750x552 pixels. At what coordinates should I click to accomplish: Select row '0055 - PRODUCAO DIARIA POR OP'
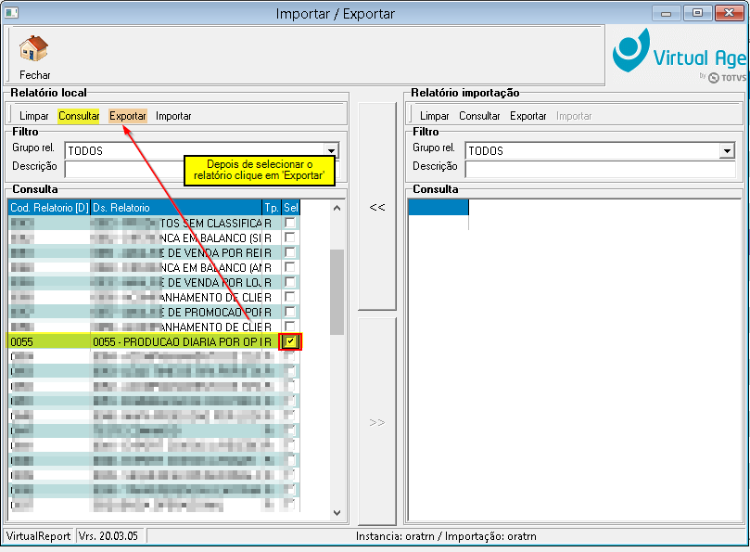coord(154,341)
